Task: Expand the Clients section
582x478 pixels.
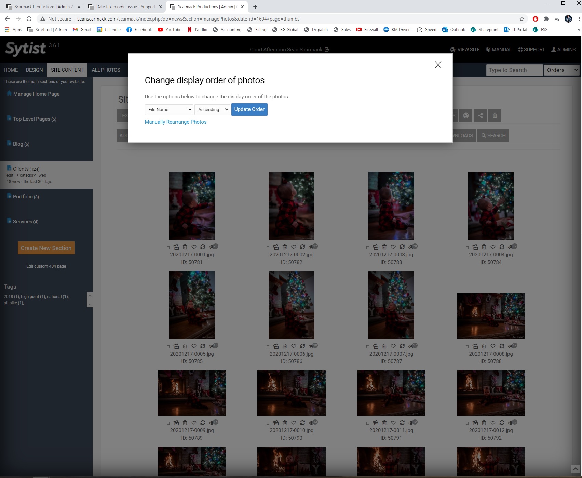Action: pos(9,168)
